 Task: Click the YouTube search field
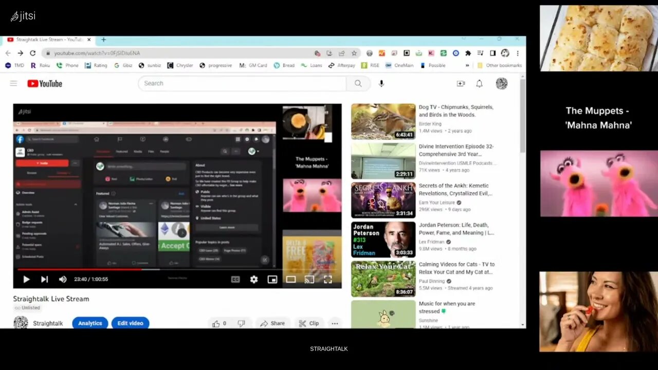242,83
